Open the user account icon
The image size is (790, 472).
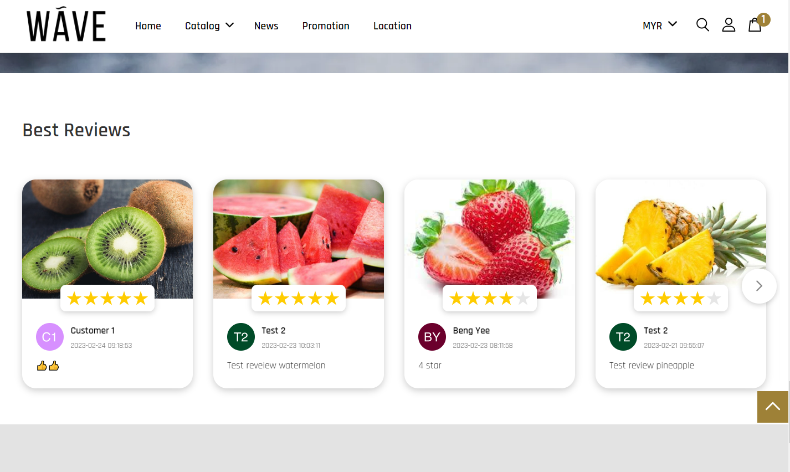pos(729,25)
